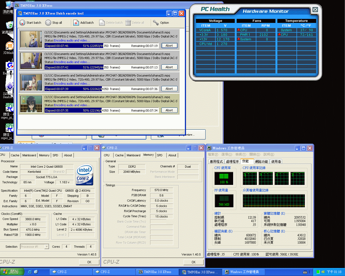Viewport: 345px width, 276px height.
Task: Select the shana19.mpg video thumbnail
Action: 31,61
